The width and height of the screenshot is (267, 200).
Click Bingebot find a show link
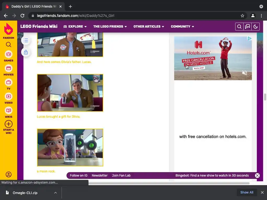pyautogui.click(x=212, y=176)
